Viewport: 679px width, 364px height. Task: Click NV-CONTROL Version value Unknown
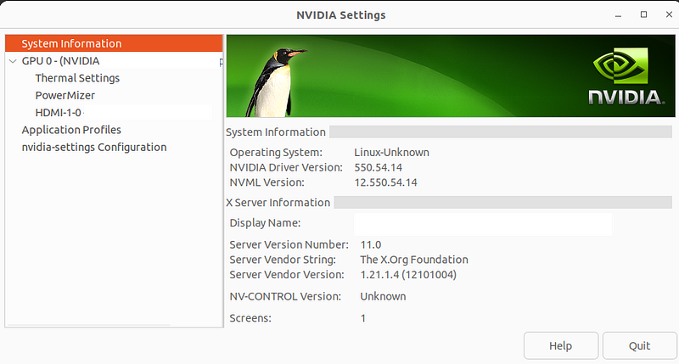(x=384, y=296)
